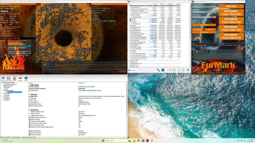
Task: Click the Motherboard tree icon
Action: coord(5,86)
